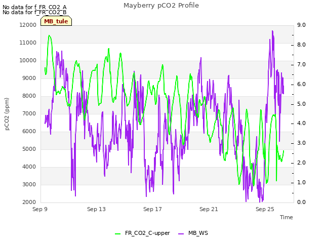Image resolution: width=324 pixels, height=243 pixels.
Task: Click the Time axis label
Action: point(287,217)
